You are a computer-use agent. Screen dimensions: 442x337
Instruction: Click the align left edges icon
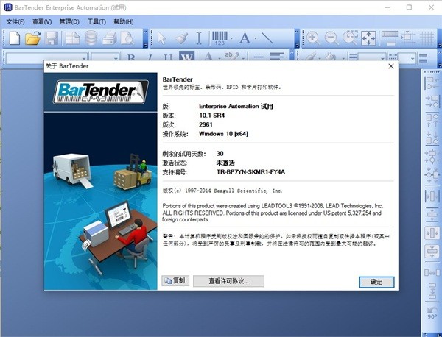(432, 82)
